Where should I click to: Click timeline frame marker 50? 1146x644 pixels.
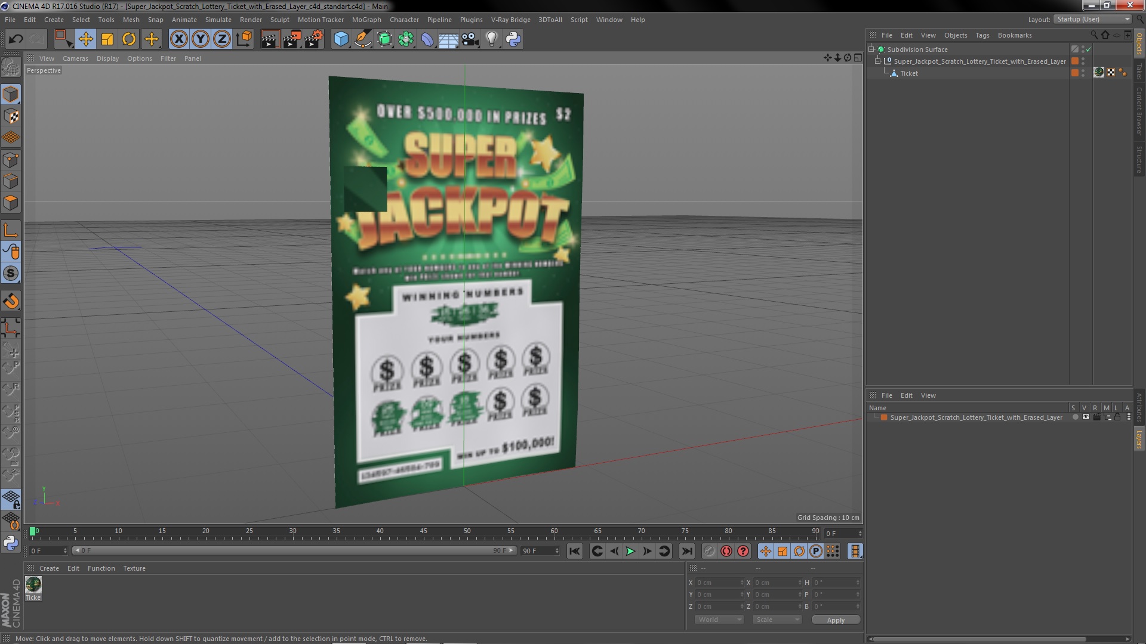pyautogui.click(x=467, y=531)
